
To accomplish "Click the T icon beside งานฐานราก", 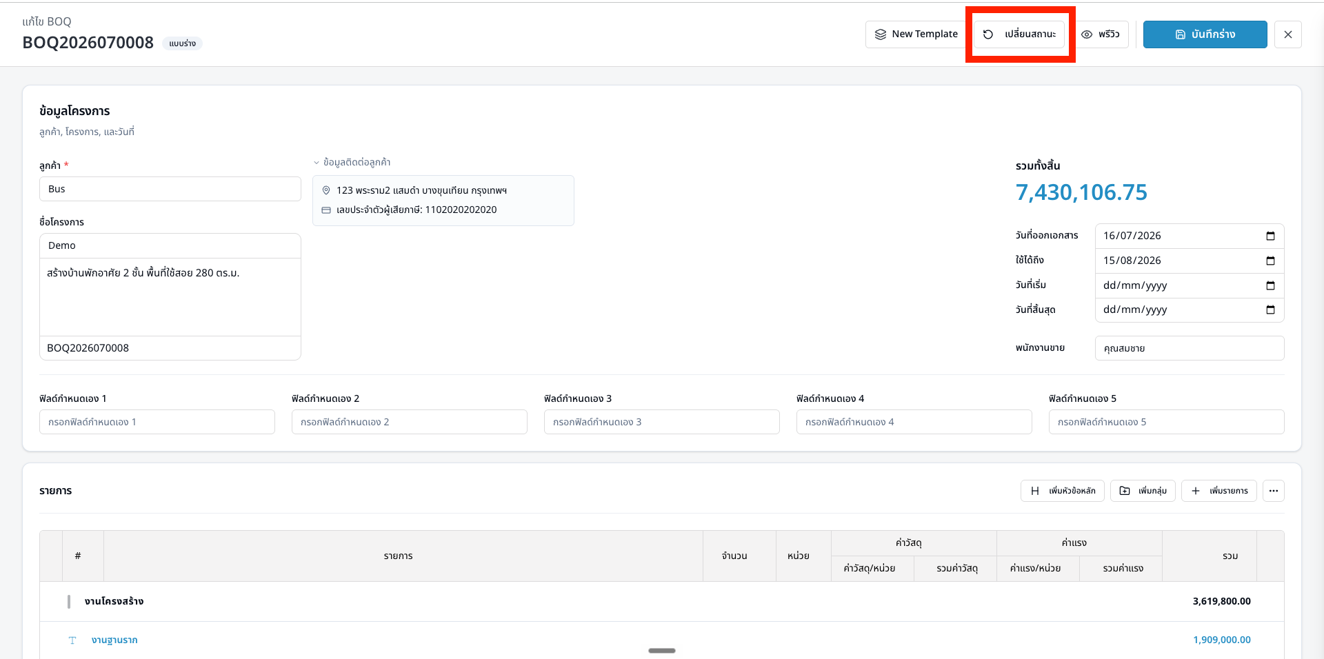I will click(72, 640).
